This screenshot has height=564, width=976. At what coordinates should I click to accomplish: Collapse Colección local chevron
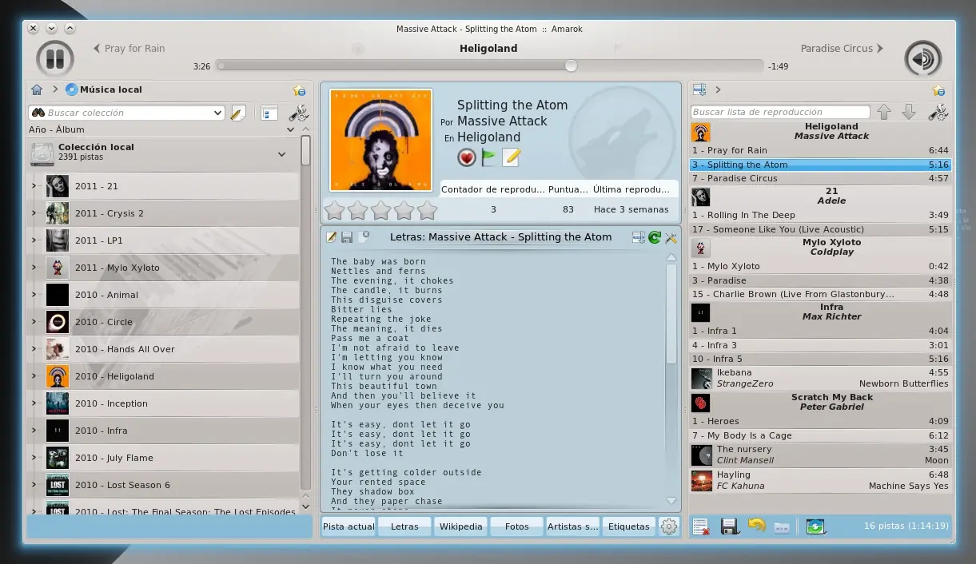[281, 154]
